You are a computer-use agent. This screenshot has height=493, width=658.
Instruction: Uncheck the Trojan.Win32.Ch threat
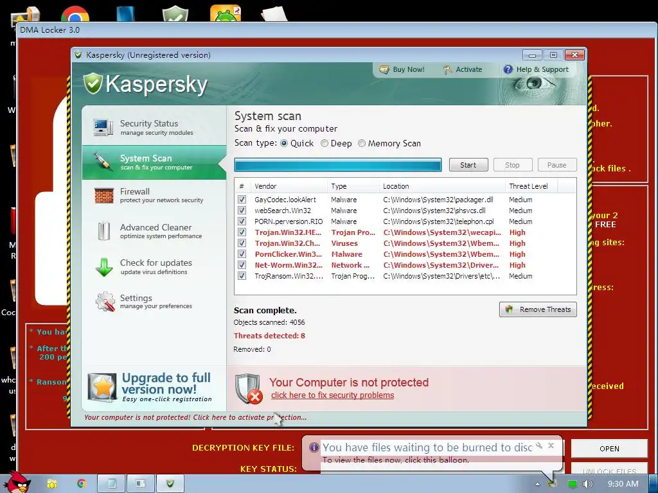point(242,243)
